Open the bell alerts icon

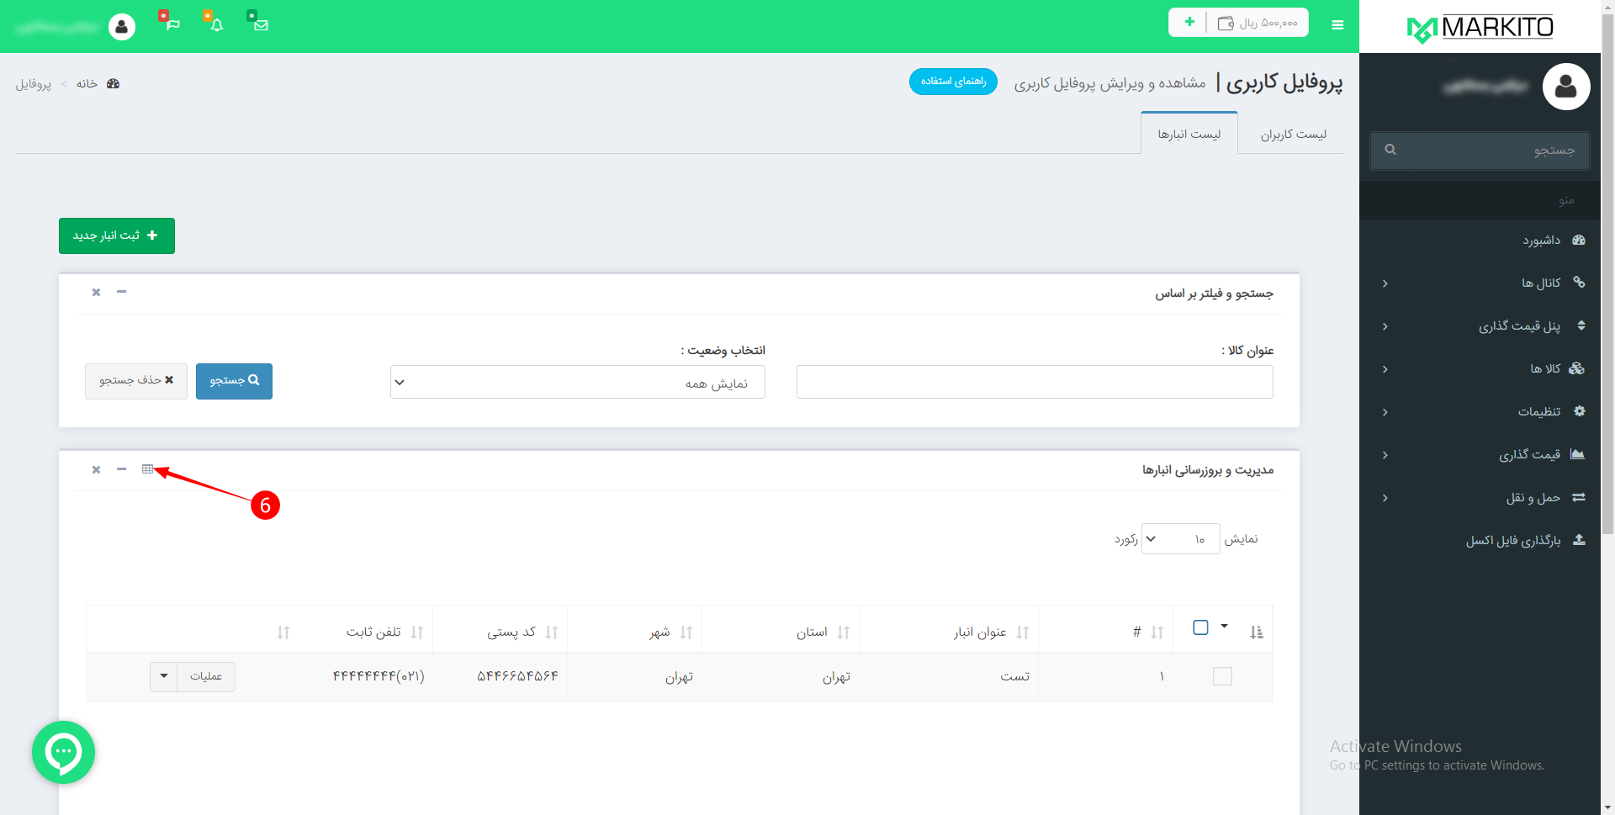[216, 24]
